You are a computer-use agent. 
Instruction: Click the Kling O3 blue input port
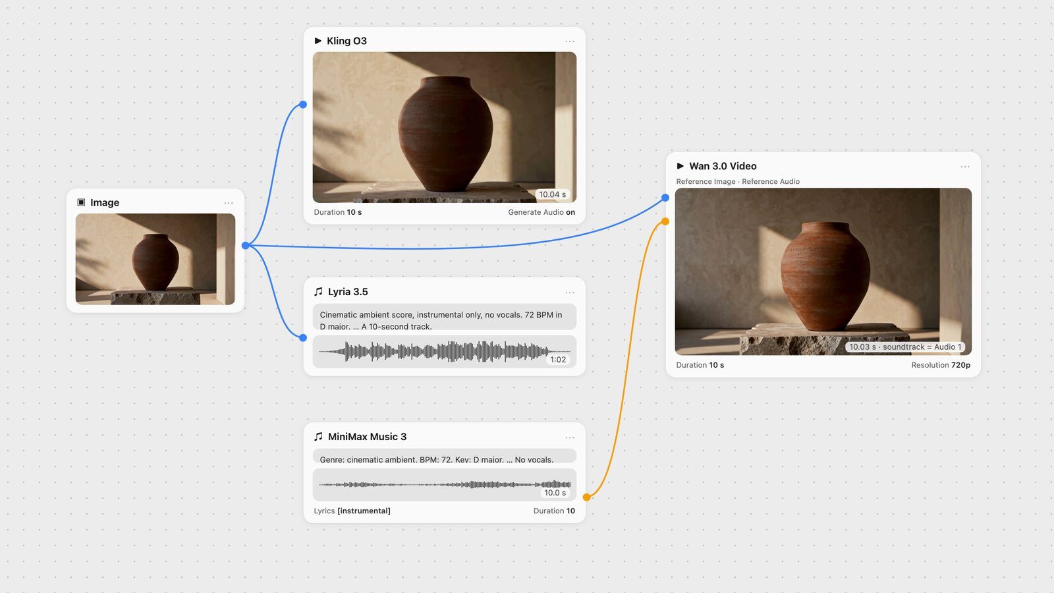coord(303,104)
